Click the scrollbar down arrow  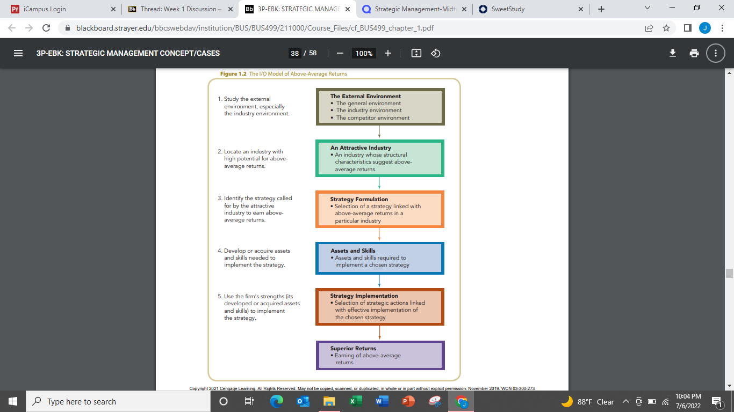pyautogui.click(x=729, y=386)
